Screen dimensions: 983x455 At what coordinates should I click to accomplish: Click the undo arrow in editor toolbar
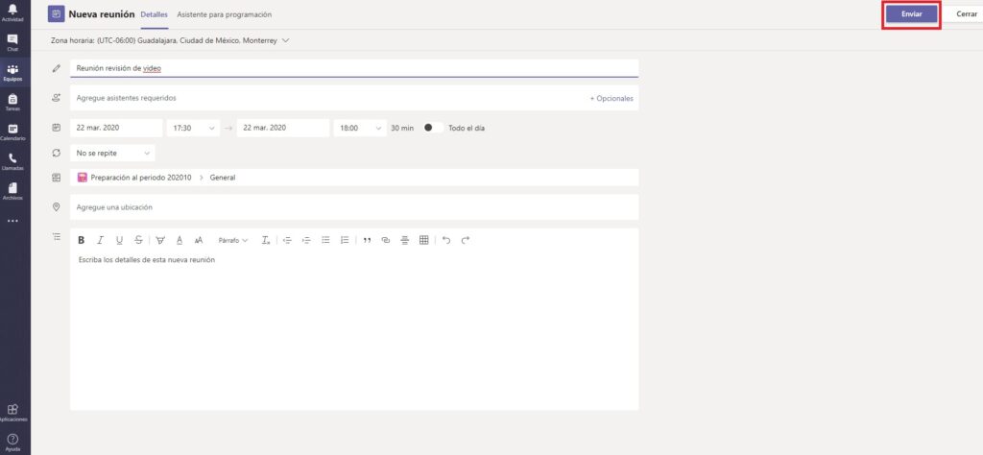pos(446,240)
